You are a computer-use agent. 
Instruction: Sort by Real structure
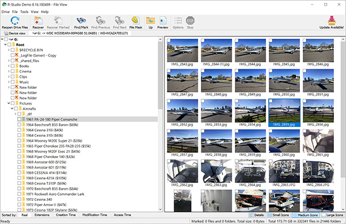pyautogui.click(x=24, y=215)
